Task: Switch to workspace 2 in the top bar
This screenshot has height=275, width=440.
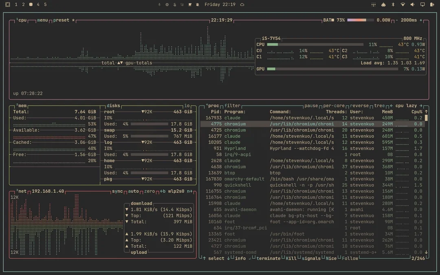Action: [x=23, y=4]
